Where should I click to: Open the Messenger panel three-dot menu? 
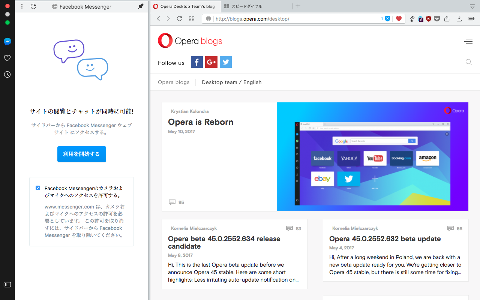[x=22, y=6]
